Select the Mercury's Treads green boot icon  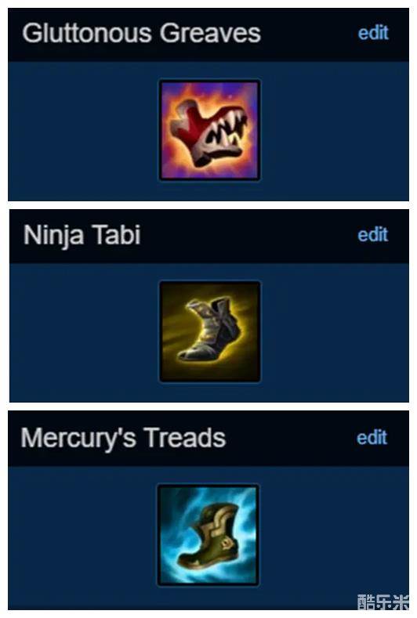(x=208, y=535)
